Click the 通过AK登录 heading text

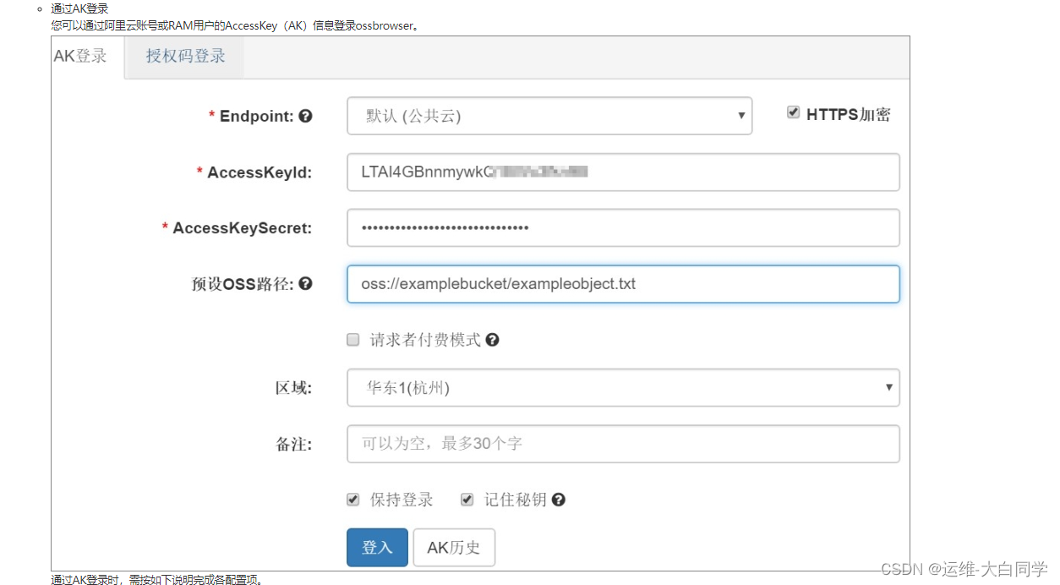[79, 8]
